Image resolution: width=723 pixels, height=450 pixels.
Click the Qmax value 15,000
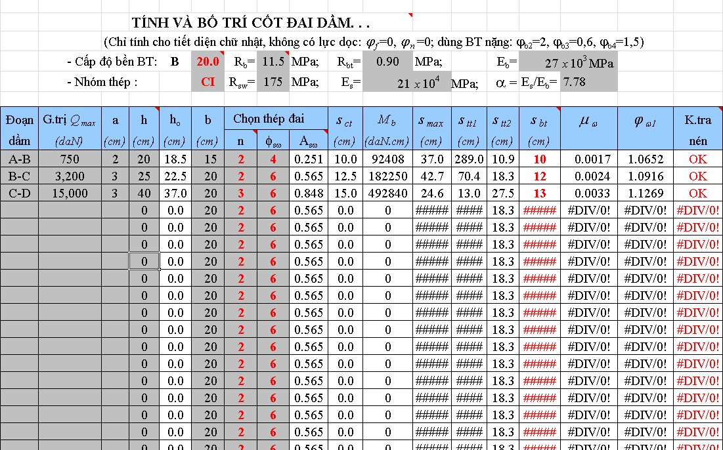[x=70, y=192]
